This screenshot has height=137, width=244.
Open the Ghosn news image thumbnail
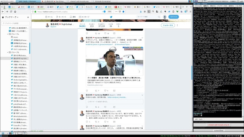pos(114,61)
